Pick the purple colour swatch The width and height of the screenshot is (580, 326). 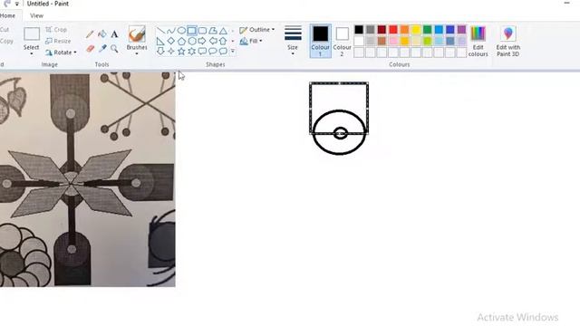point(461,30)
